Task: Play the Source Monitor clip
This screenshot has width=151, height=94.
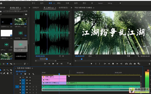Action: click(53, 64)
